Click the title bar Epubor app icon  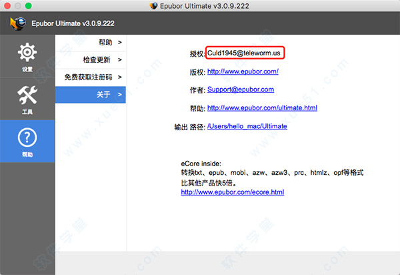point(153,5)
